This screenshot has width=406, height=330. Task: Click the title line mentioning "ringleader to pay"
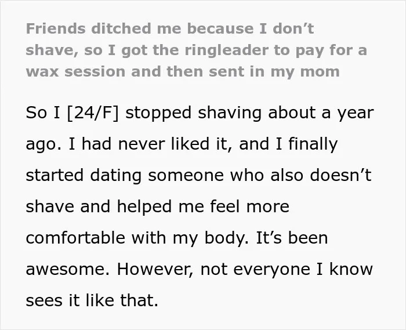196,50
